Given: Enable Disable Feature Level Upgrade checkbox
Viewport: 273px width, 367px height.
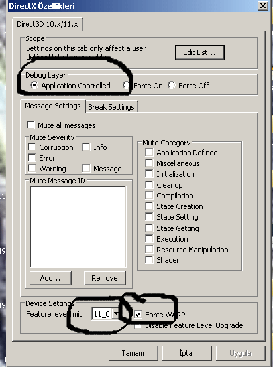Looking at the screenshot, I should point(138,325).
